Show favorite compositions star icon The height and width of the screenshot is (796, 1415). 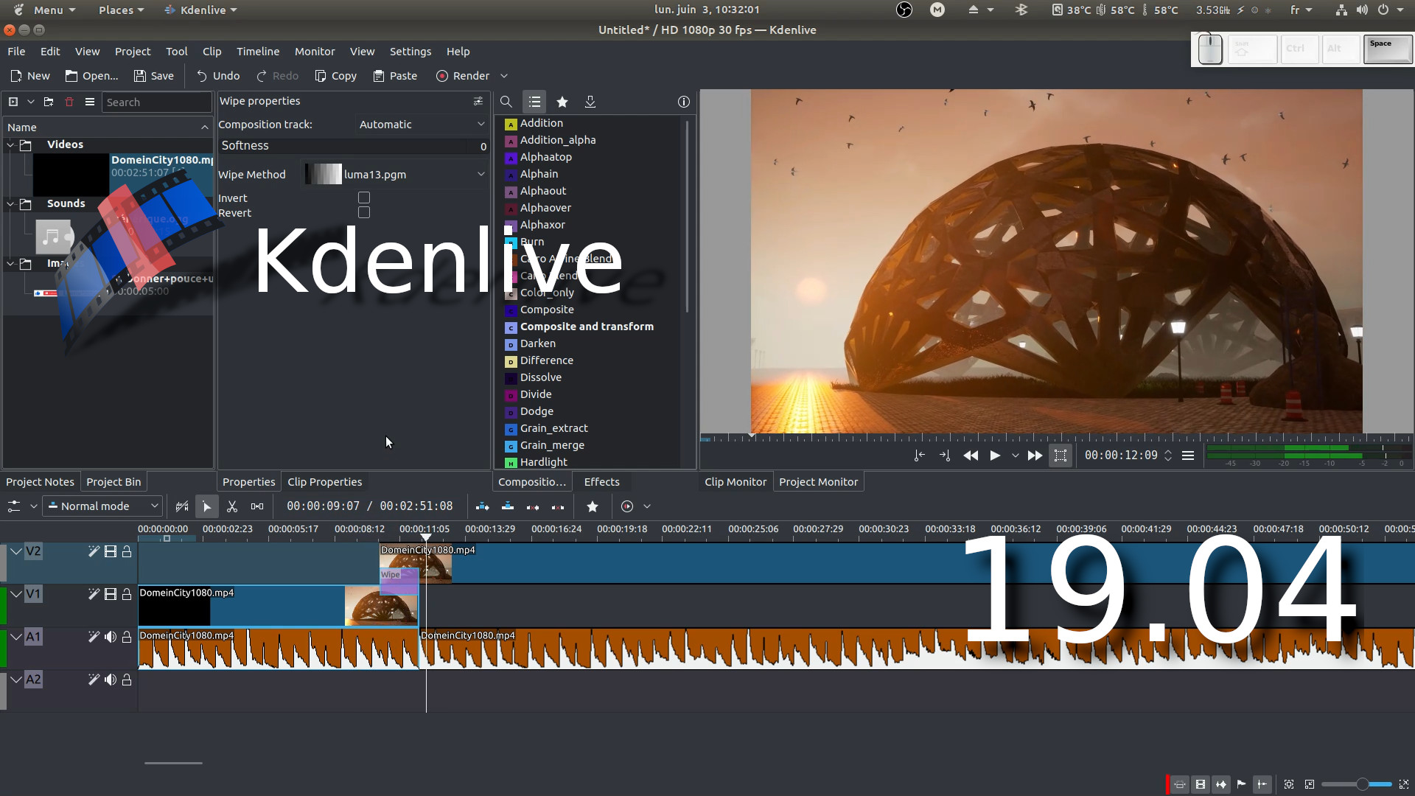(562, 102)
